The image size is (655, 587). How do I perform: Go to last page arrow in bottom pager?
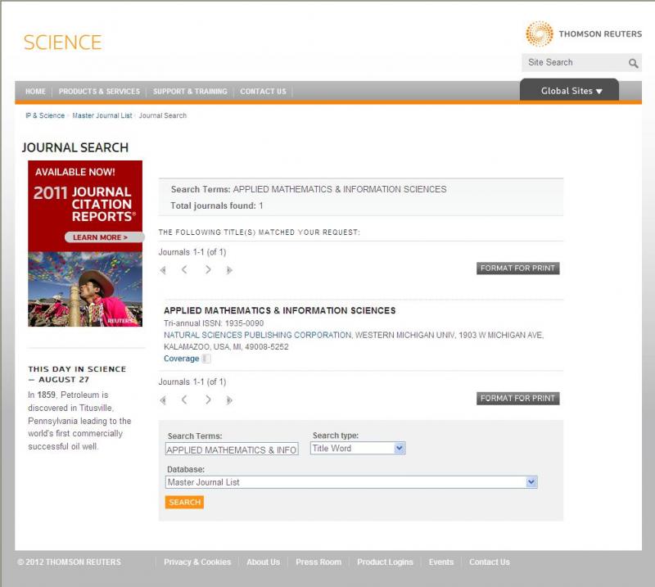pos(229,400)
